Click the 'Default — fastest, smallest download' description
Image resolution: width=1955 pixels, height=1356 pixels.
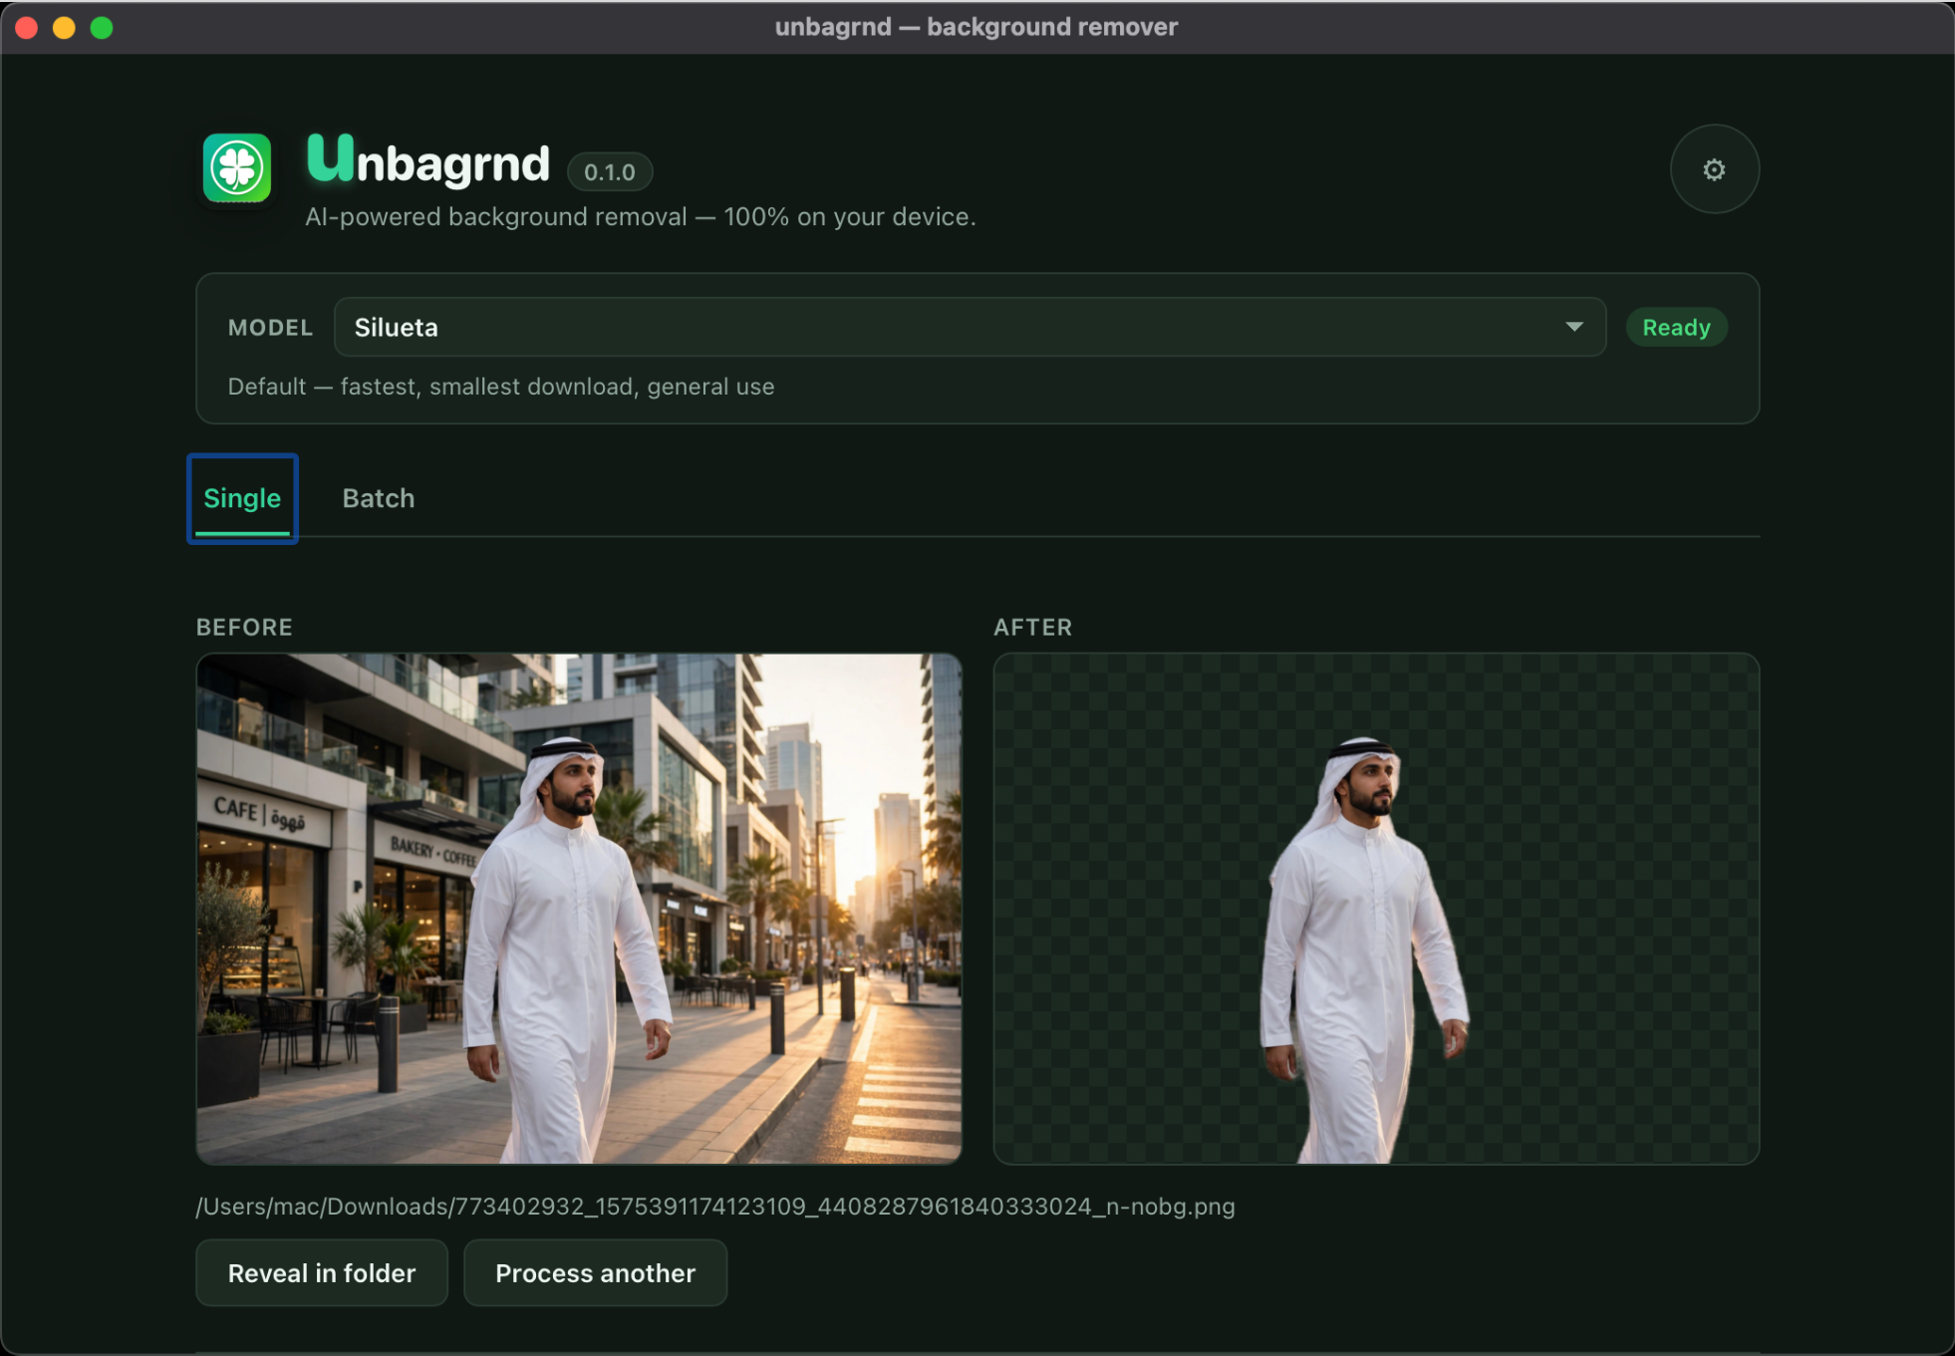pyautogui.click(x=501, y=387)
